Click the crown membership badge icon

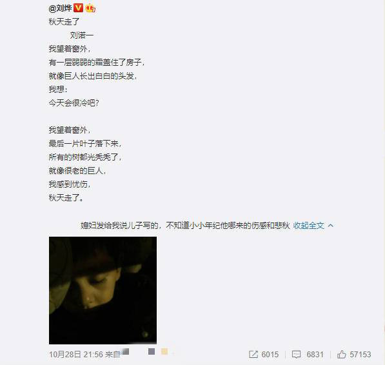point(90,8)
